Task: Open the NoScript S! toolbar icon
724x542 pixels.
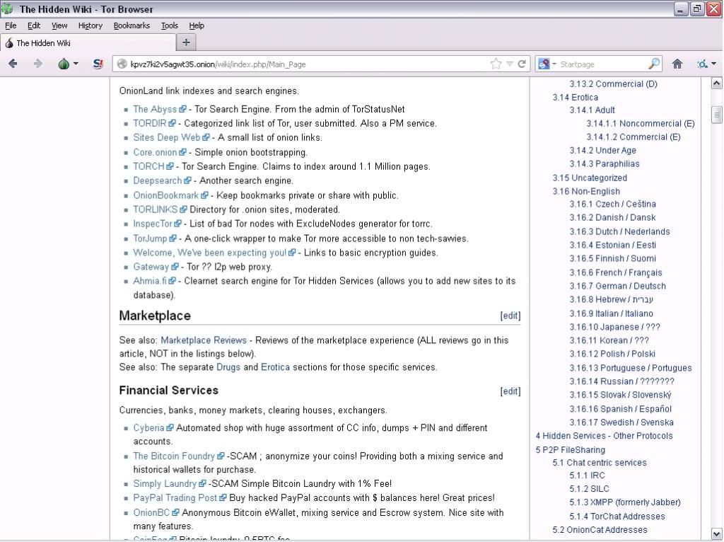Action: click(98, 64)
